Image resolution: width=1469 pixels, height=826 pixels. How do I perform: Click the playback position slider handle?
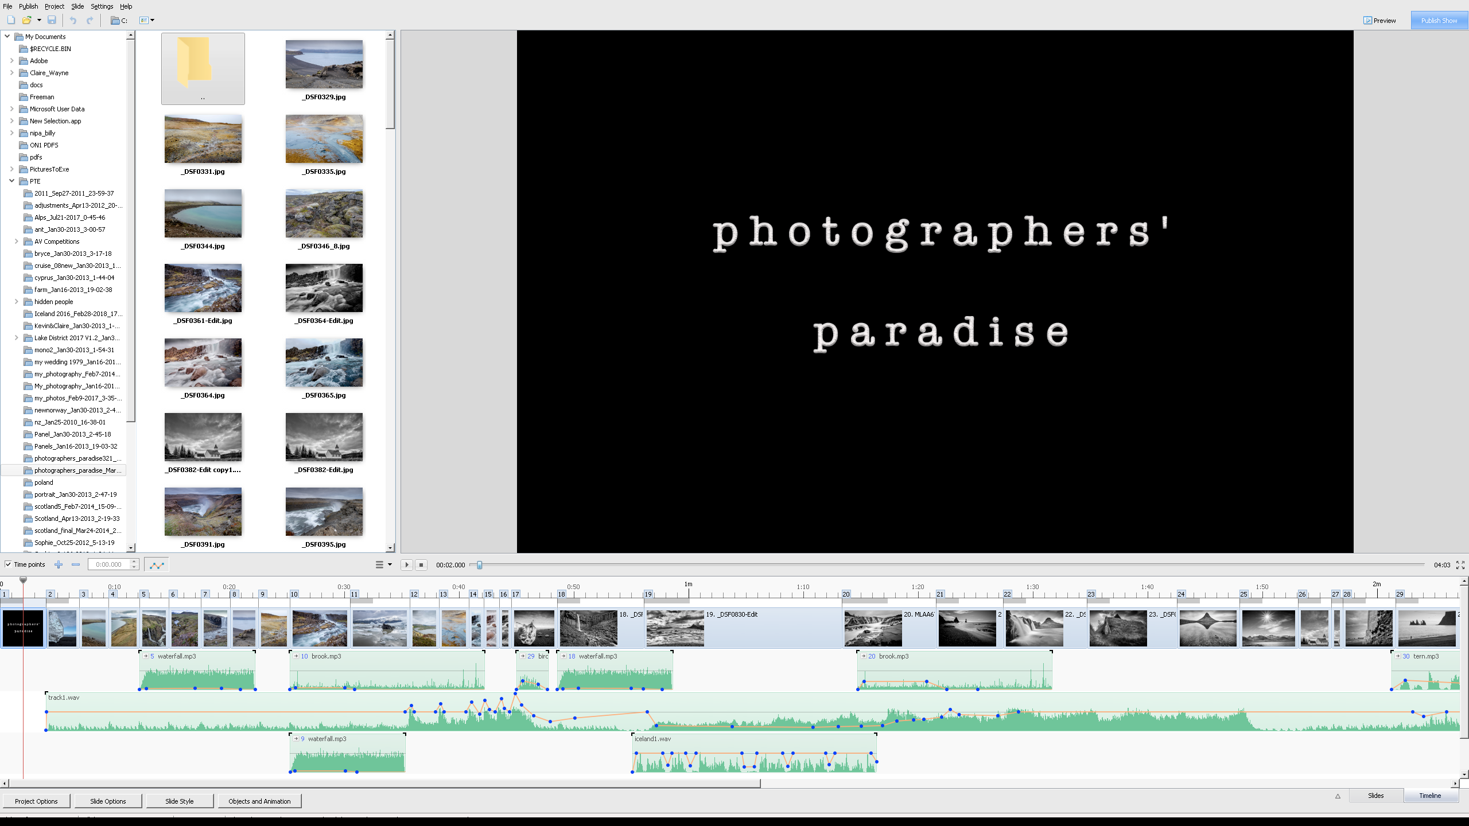click(479, 565)
